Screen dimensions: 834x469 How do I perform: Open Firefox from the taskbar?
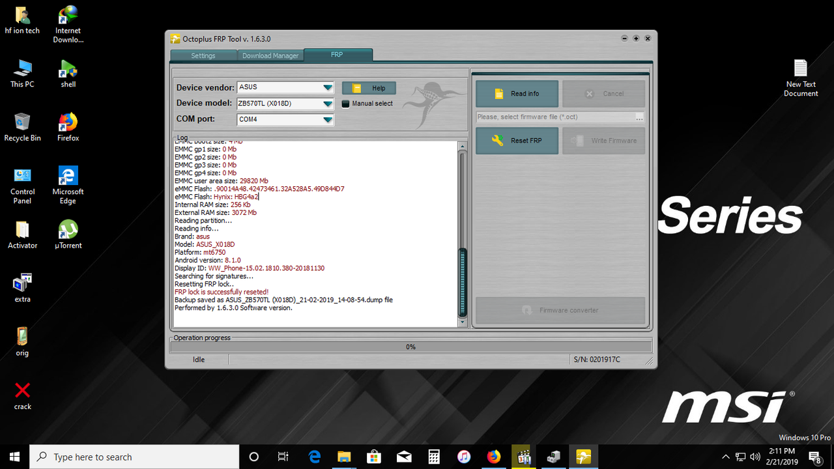[494, 457]
